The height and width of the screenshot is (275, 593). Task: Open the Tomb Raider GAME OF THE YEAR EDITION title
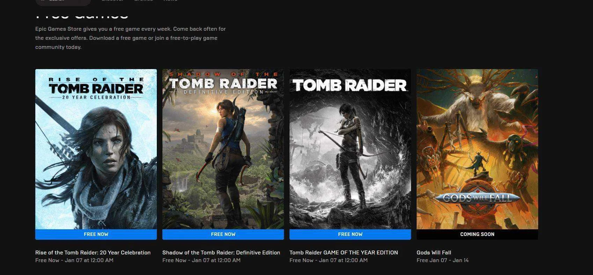[x=344, y=253]
